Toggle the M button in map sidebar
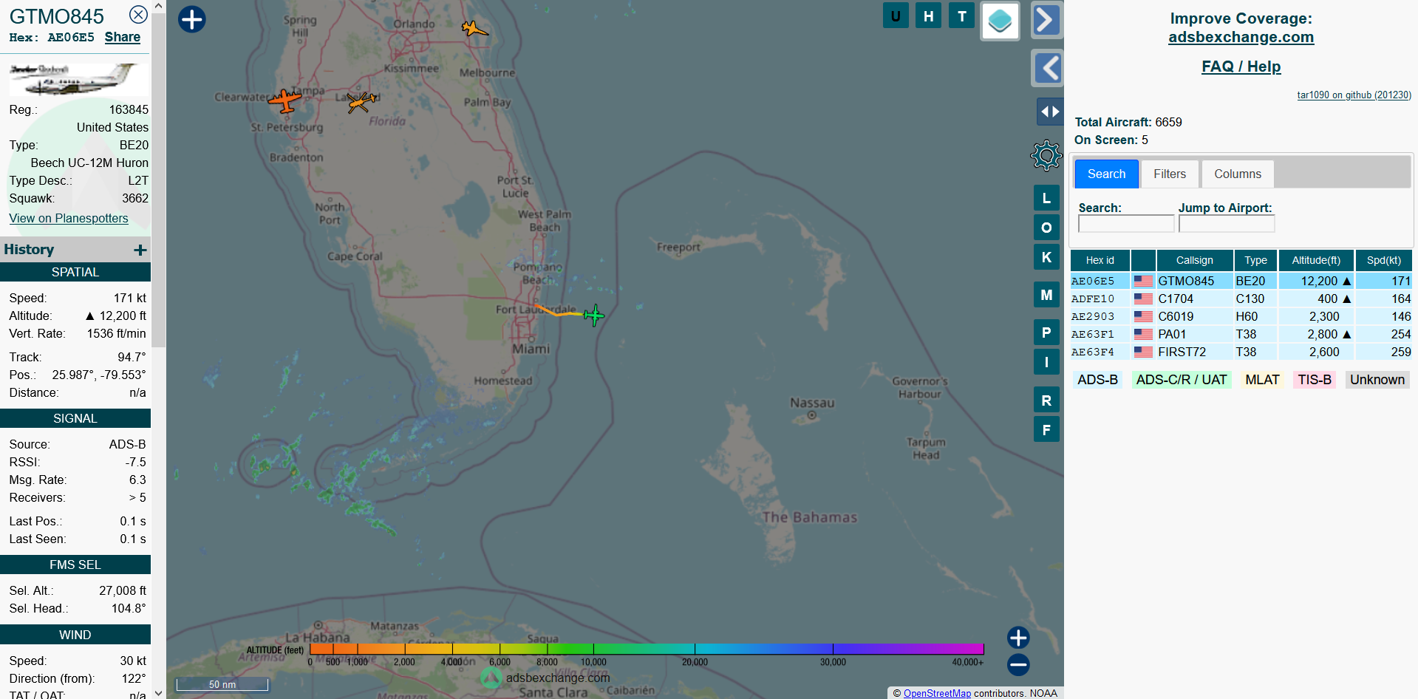Image resolution: width=1418 pixels, height=699 pixels. point(1046,295)
